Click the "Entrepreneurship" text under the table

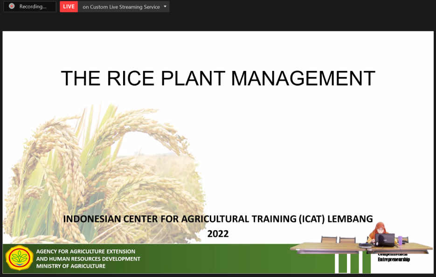coord(394,260)
